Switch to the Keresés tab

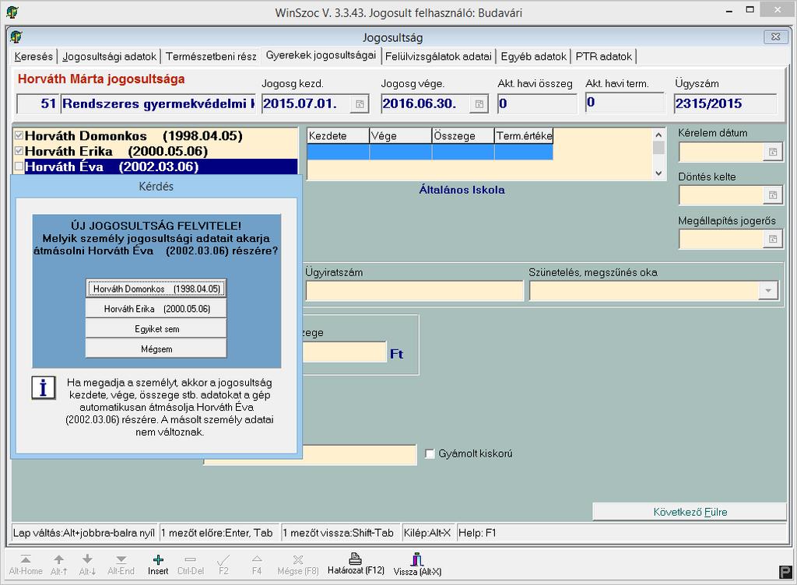pyautogui.click(x=33, y=56)
